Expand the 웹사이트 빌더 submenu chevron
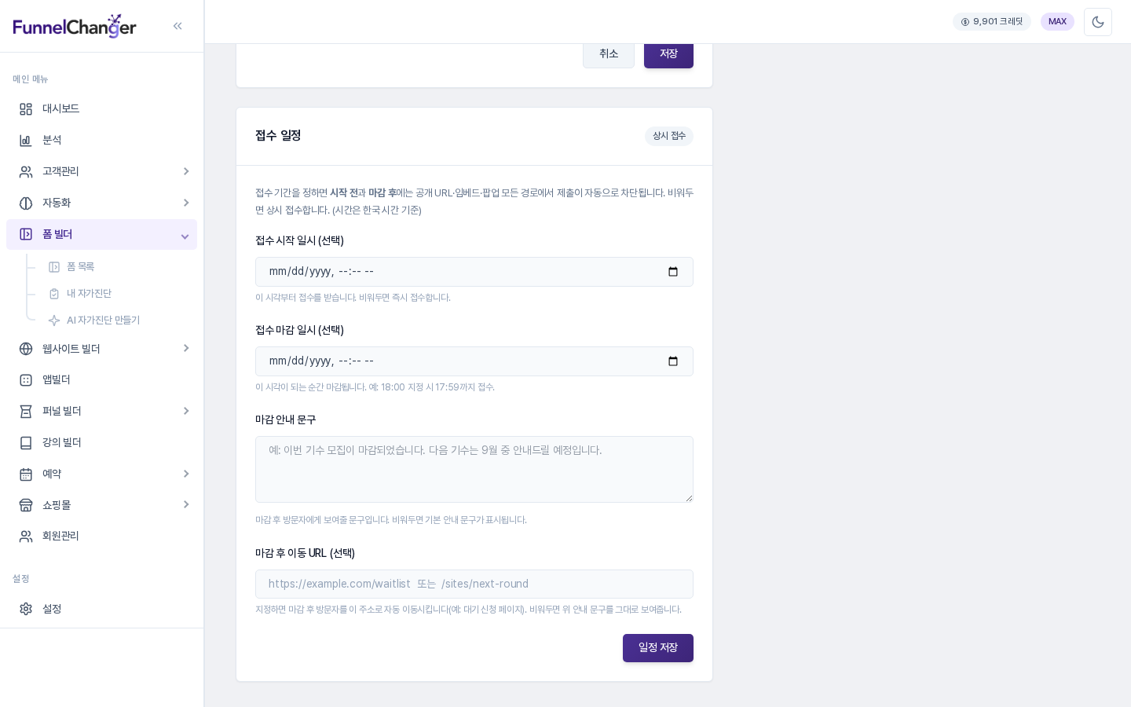 click(186, 348)
